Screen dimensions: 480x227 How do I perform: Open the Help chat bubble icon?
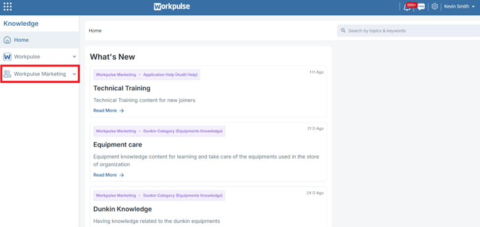click(x=421, y=7)
